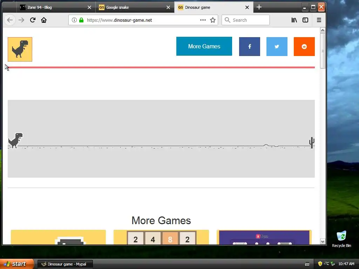Click the vertical scrollbar thumb

pos(323,51)
